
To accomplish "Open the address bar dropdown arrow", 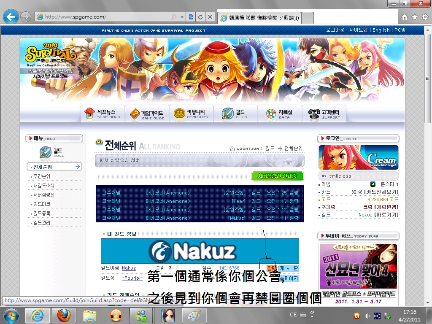I will (x=182, y=17).
